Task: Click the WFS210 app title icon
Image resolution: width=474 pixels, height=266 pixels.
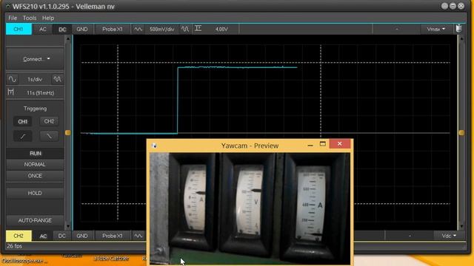Action: click(x=7, y=6)
